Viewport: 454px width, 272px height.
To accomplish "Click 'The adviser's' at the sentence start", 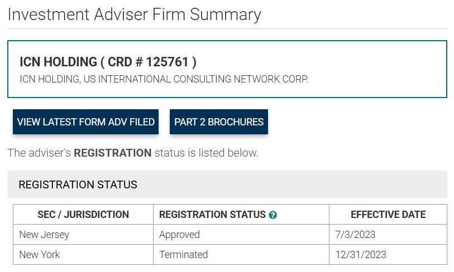I will 39,153.
